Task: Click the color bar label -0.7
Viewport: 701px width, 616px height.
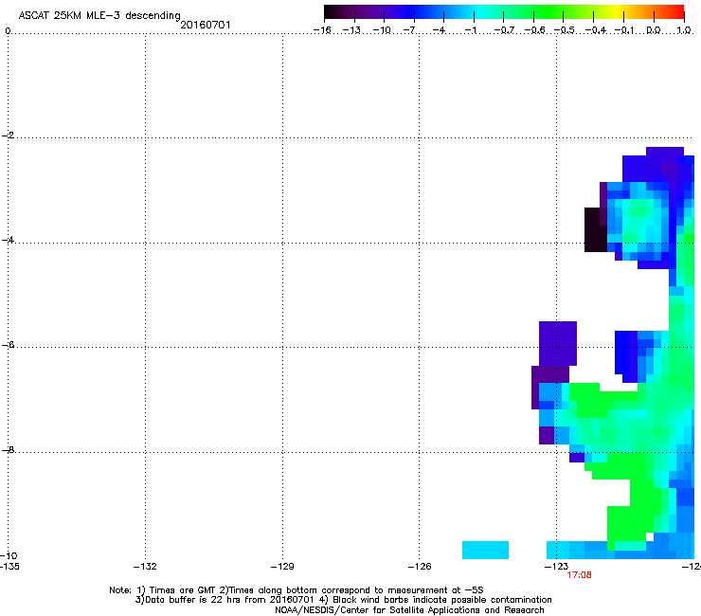Action: point(504,30)
